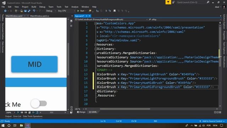
Task: Click Add to Source Control
Action: coord(212,121)
